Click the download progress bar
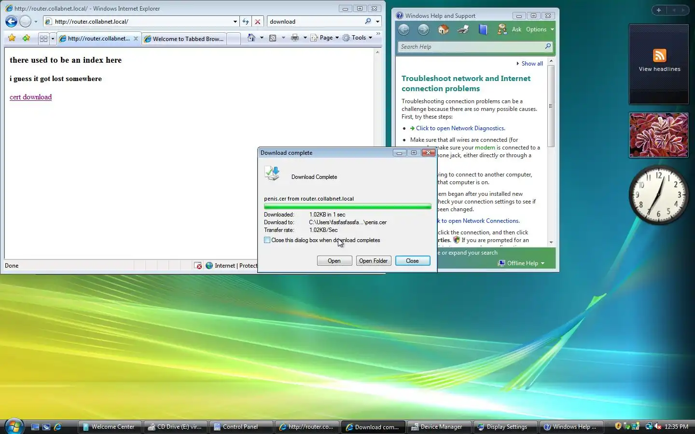 [347, 206]
